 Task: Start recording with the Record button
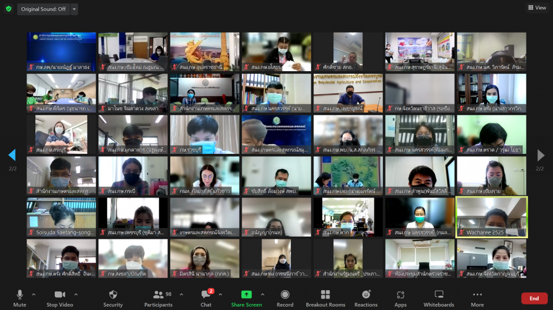coord(285,298)
